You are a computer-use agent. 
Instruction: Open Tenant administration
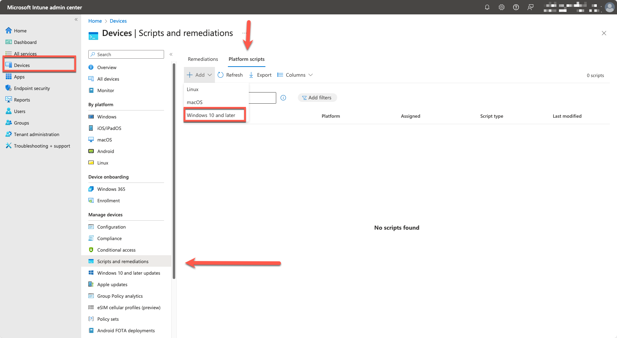[x=36, y=134]
